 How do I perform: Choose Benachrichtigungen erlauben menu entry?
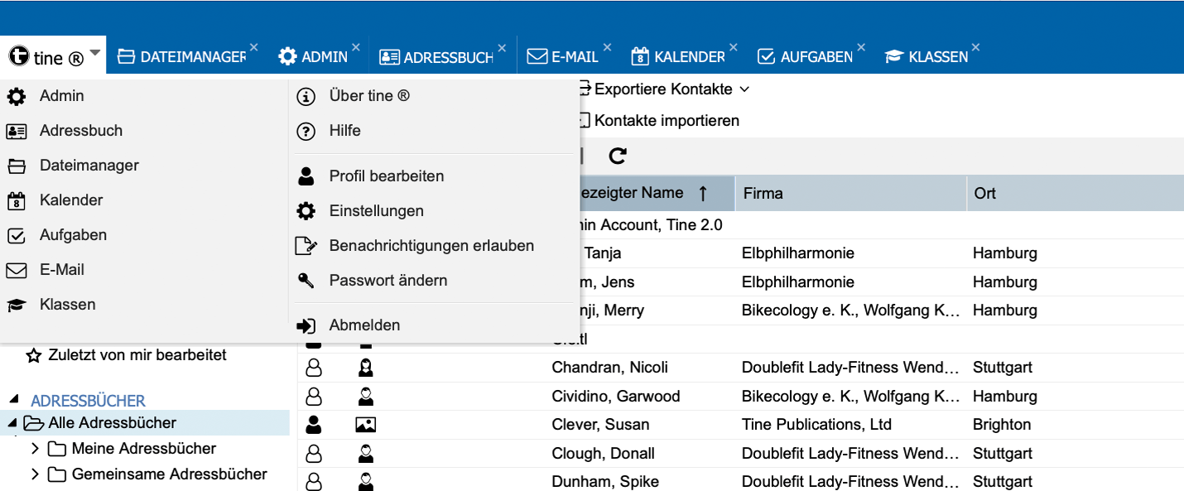tap(431, 246)
